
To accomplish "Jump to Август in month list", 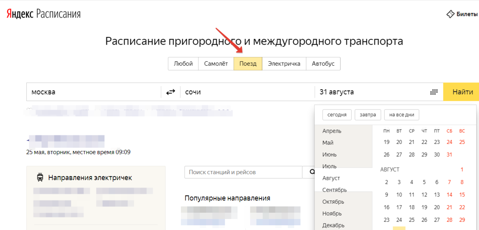I will [x=331, y=178].
